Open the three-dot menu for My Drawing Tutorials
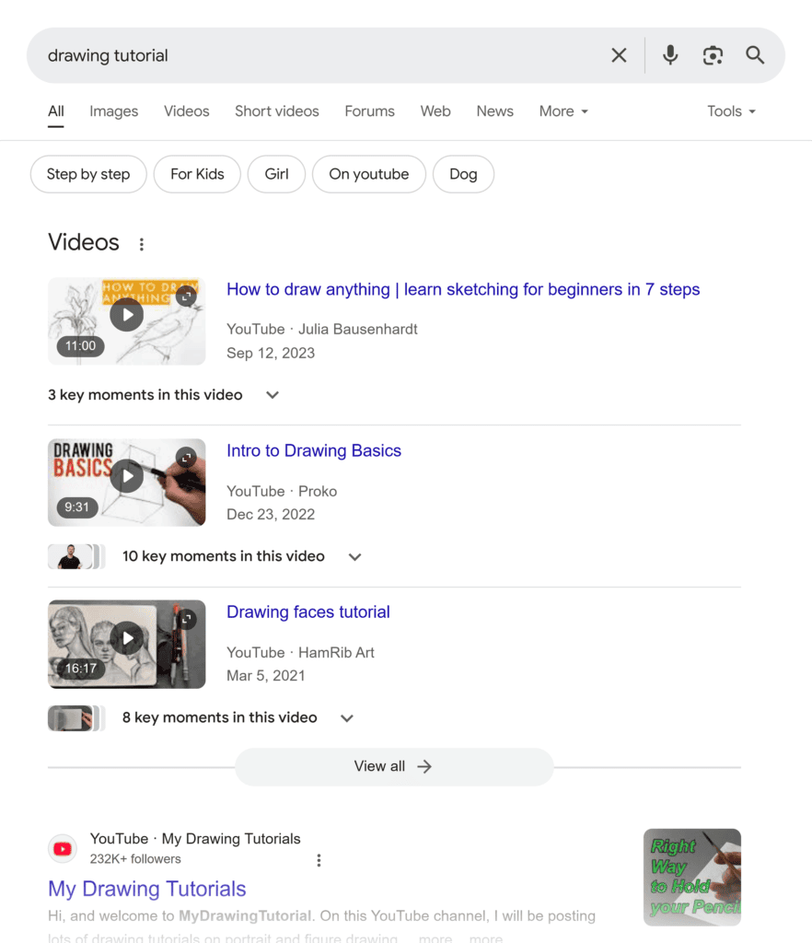812x943 pixels. [x=319, y=859]
